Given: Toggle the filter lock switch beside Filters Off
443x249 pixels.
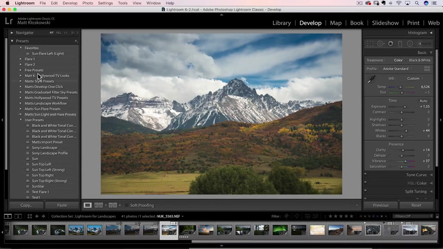Looking at the screenshot, I should [x=436, y=216].
